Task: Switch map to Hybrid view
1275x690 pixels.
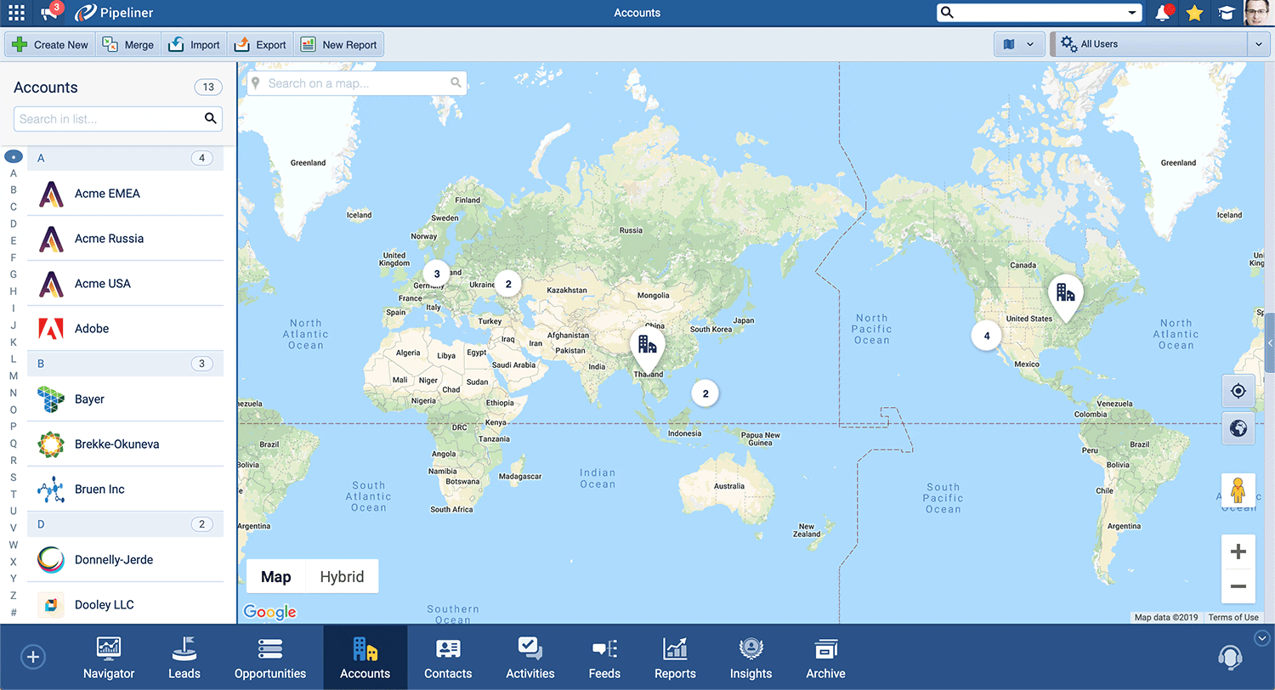Action: coord(341,576)
